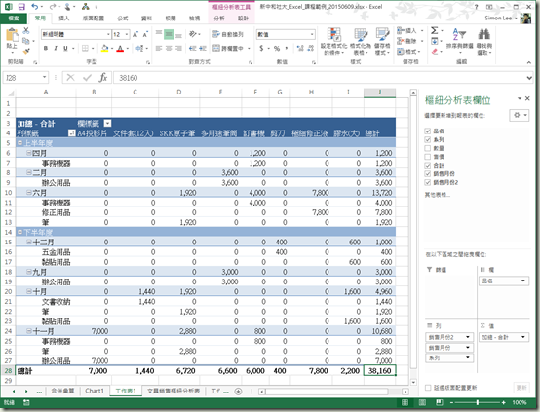The image size is (540, 412).
Task: Check the 售價 field checkbox
Action: [428, 157]
